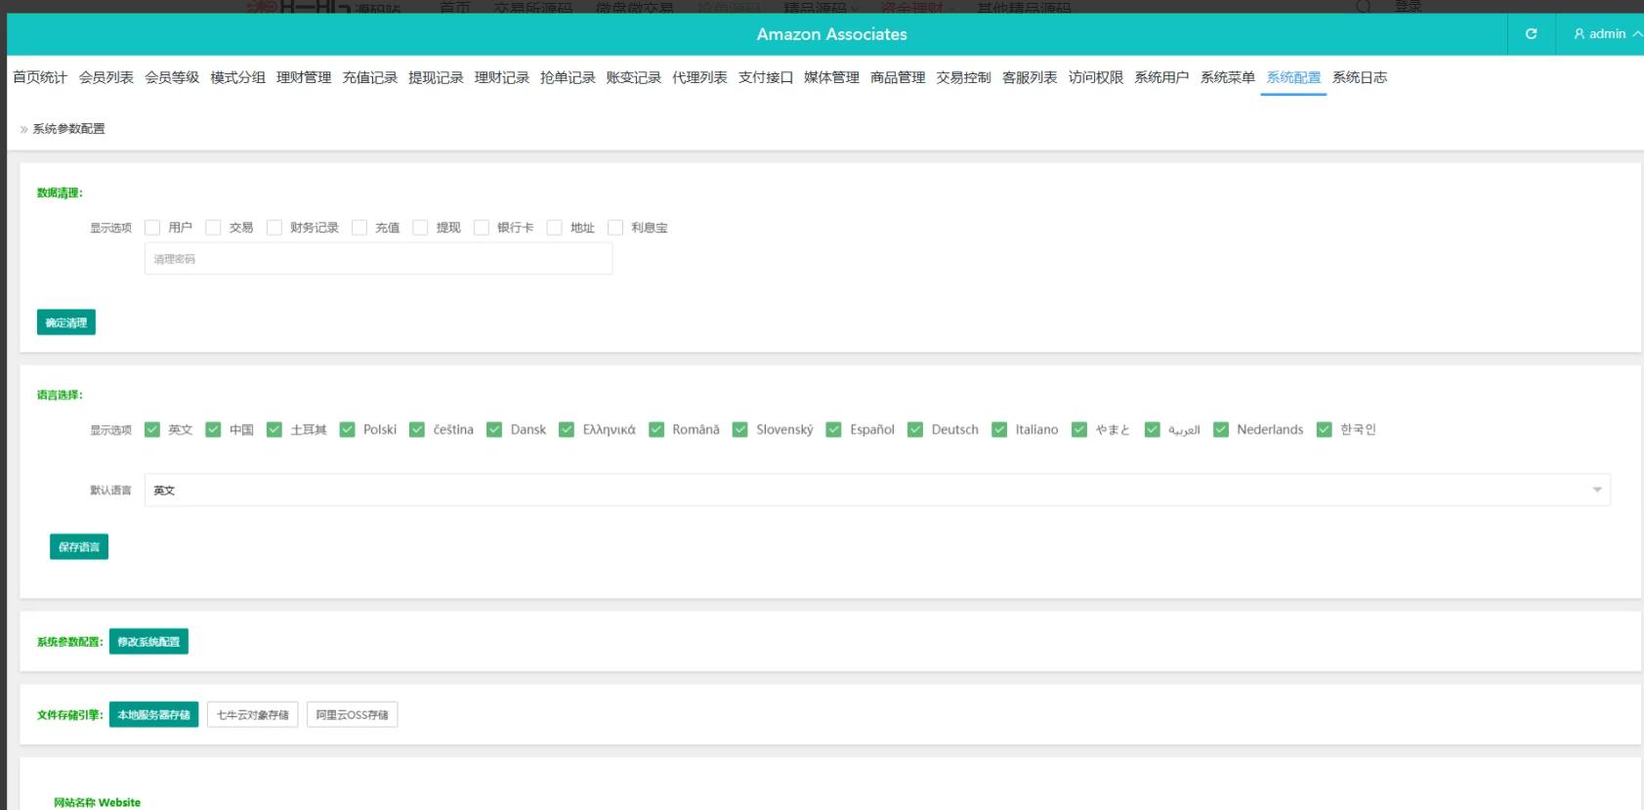
Task: Click the breadcrumb arrow before 系统参数配置
Action: coord(23,129)
